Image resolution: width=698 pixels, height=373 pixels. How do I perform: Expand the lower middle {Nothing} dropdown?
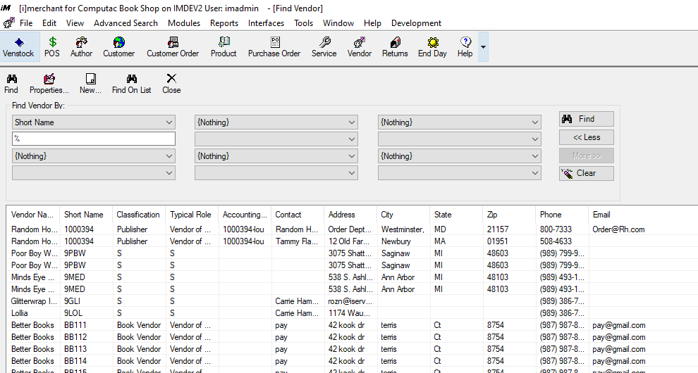pyautogui.click(x=352, y=156)
